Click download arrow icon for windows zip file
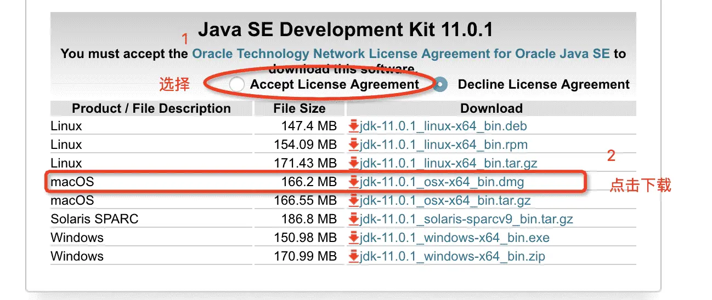The width and height of the screenshot is (712, 300). [354, 256]
